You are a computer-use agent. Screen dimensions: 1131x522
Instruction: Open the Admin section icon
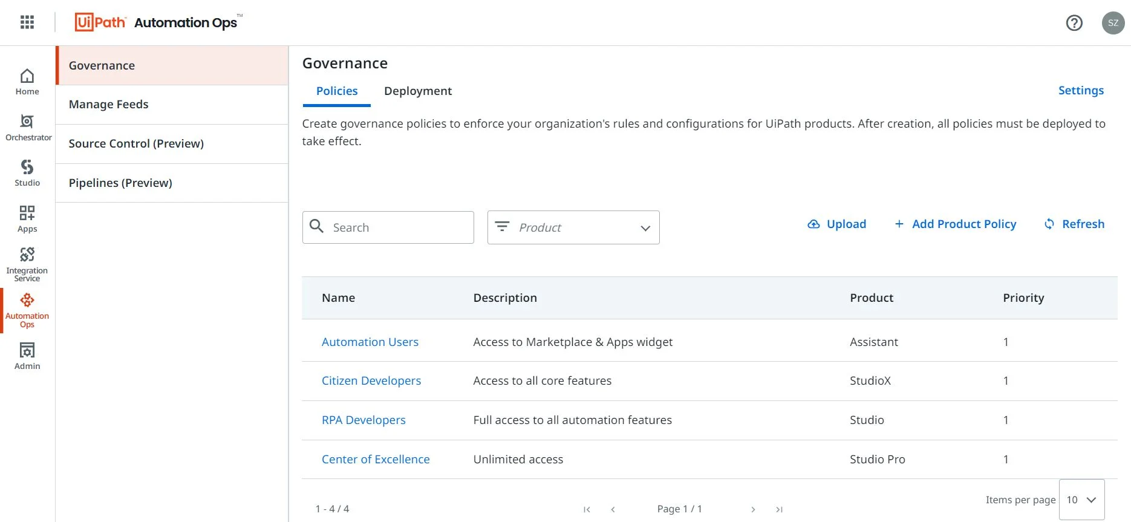[x=27, y=356]
